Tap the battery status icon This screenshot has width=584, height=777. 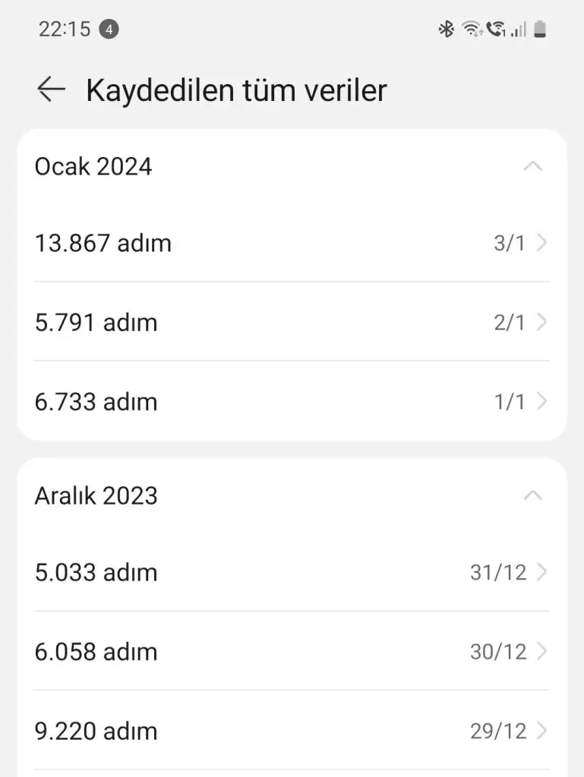pyautogui.click(x=540, y=30)
